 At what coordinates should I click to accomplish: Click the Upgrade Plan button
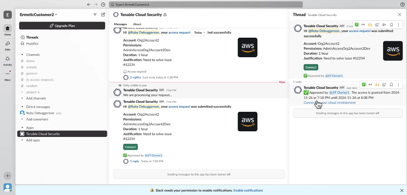62,26
